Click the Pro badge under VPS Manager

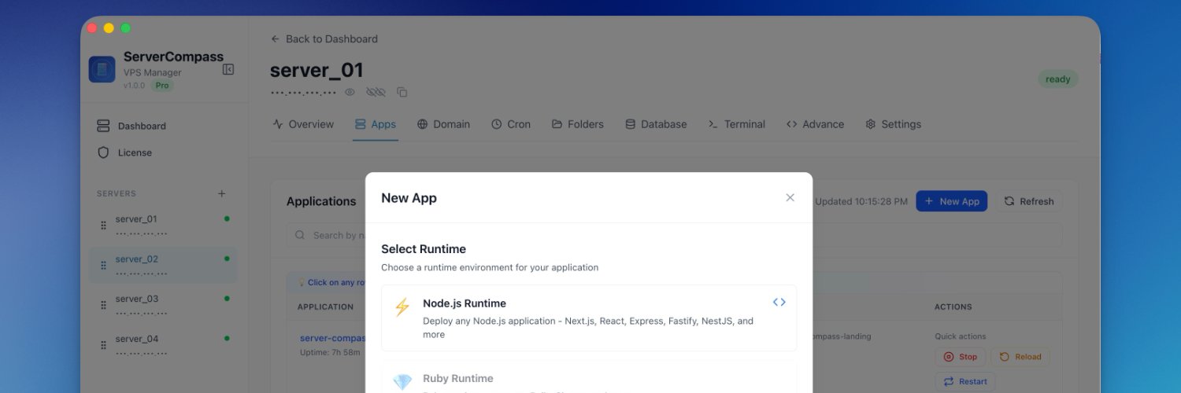tap(161, 86)
